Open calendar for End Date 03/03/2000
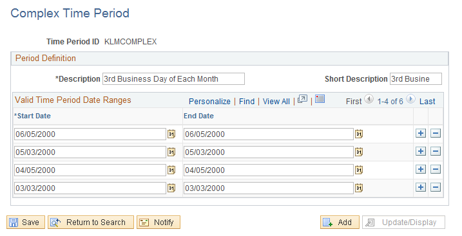This screenshot has height=236, width=462. point(359,188)
